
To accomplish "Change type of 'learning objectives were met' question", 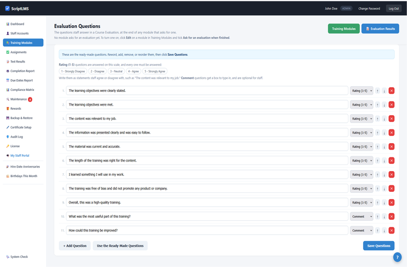I will 362,105.
